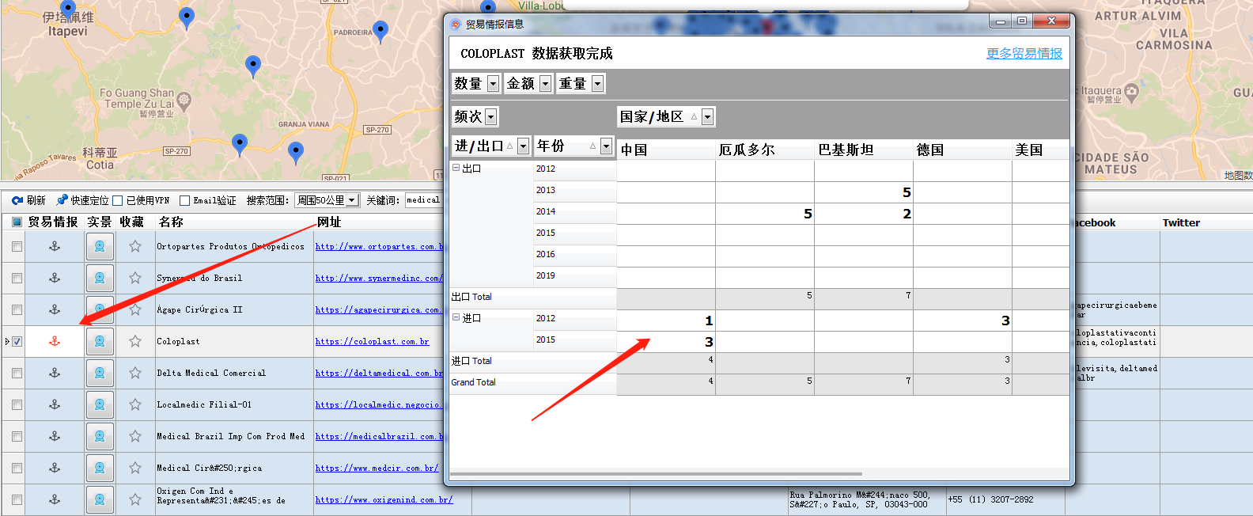Open trade info anchor for Ortopartes Produtos

tap(55, 246)
